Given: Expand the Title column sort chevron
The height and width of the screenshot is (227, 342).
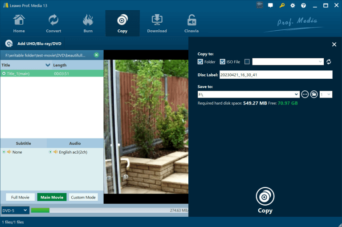Looking at the screenshot, I should pyautogui.click(x=48, y=65).
